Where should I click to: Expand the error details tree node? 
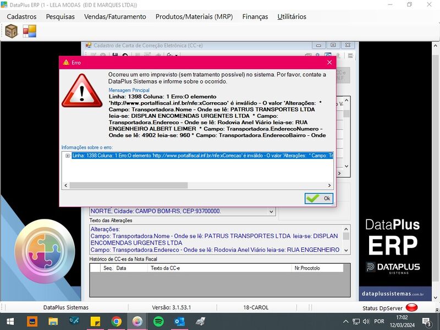(68, 156)
